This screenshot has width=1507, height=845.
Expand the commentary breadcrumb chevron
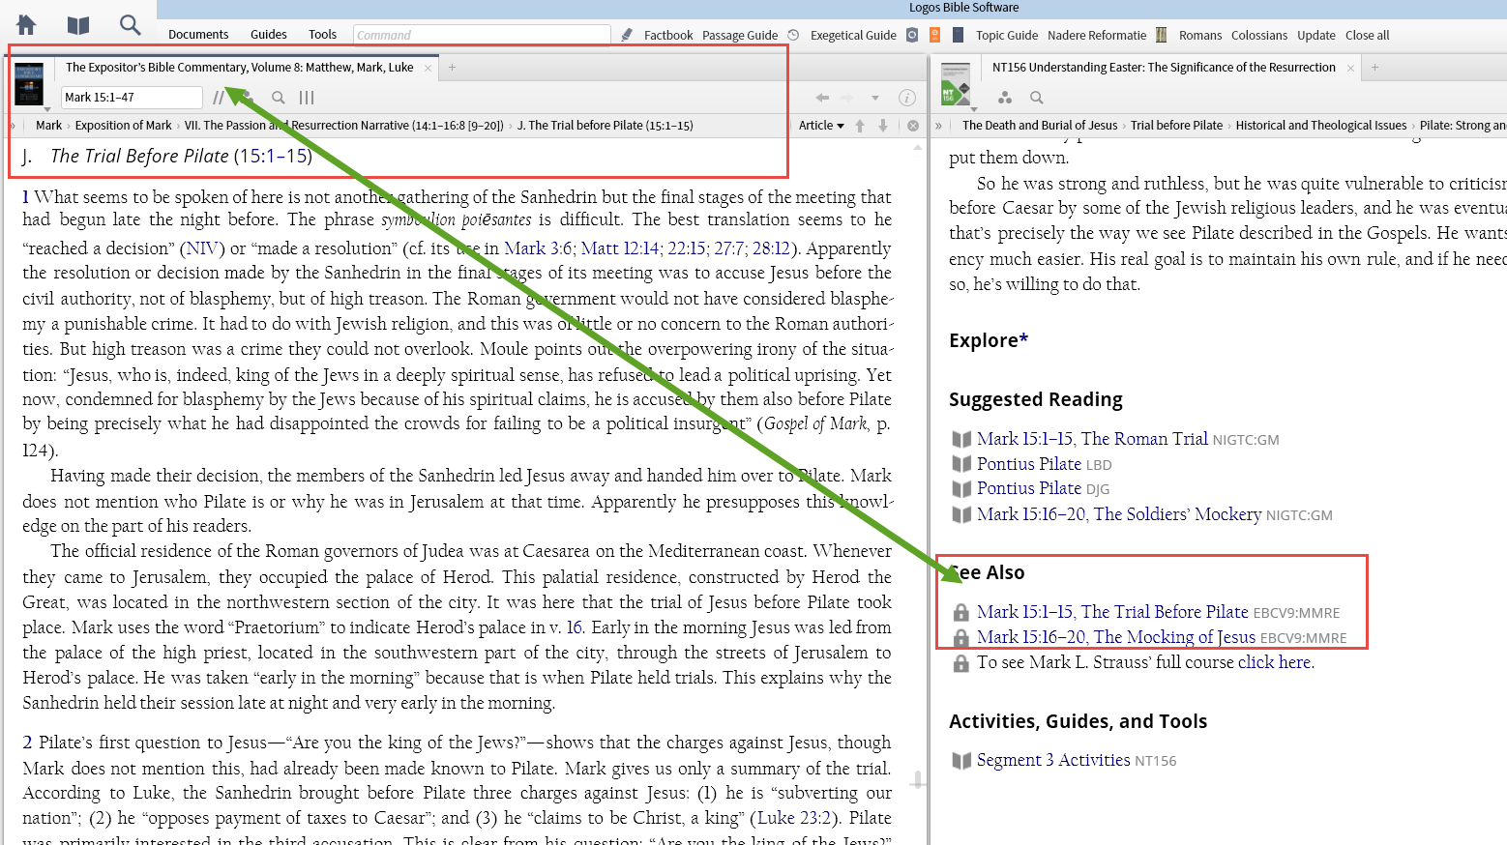13,126
